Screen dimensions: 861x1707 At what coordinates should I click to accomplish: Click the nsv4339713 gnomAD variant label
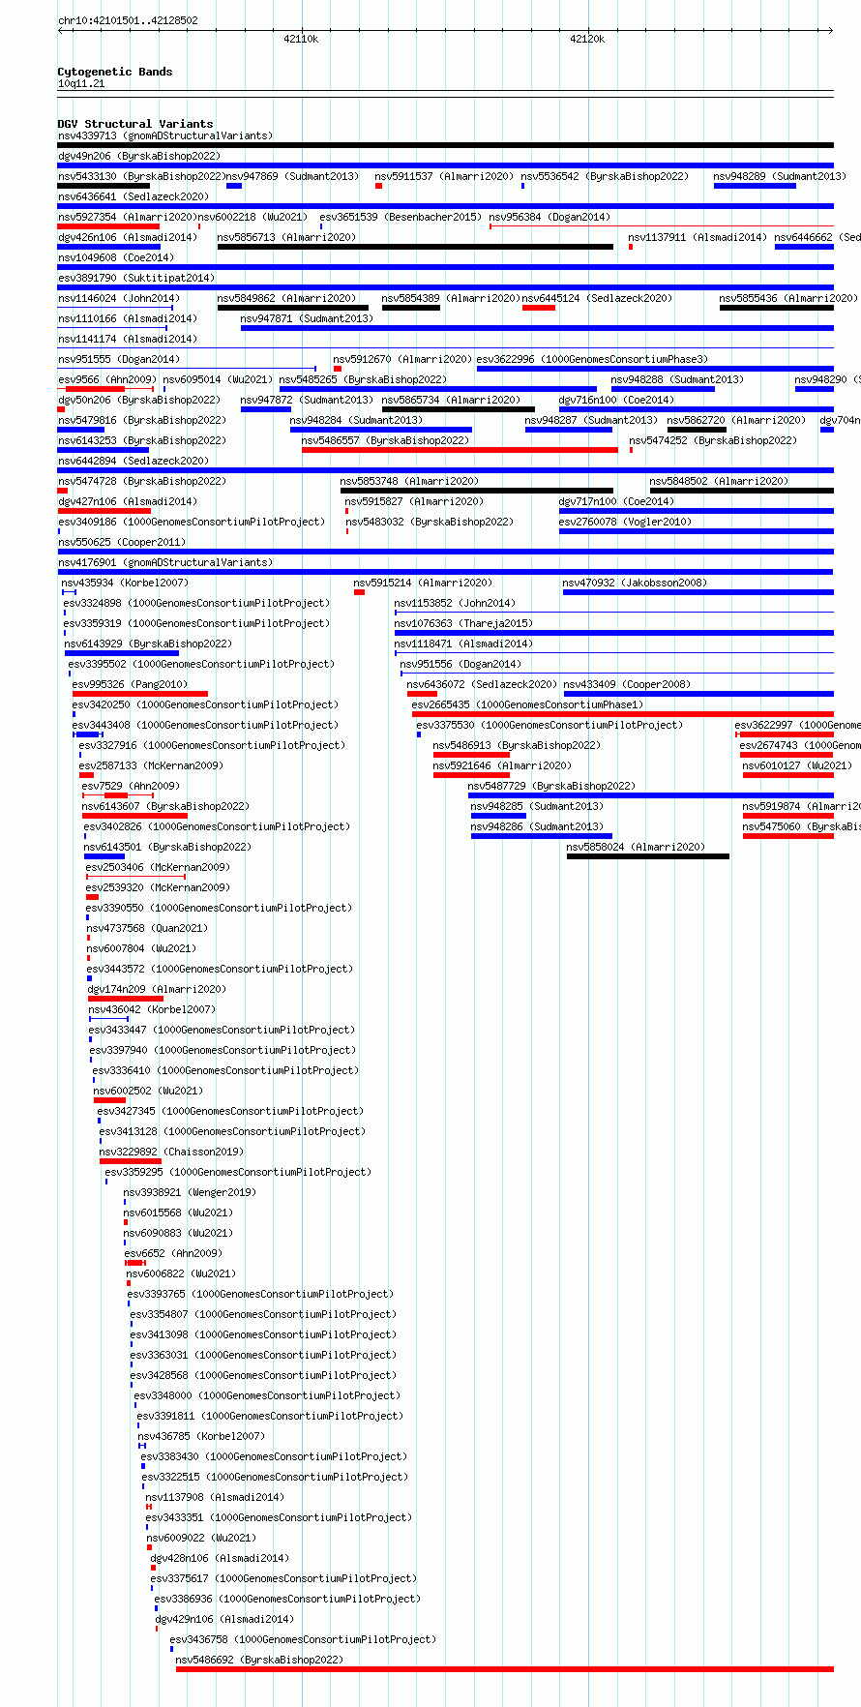[x=165, y=135]
